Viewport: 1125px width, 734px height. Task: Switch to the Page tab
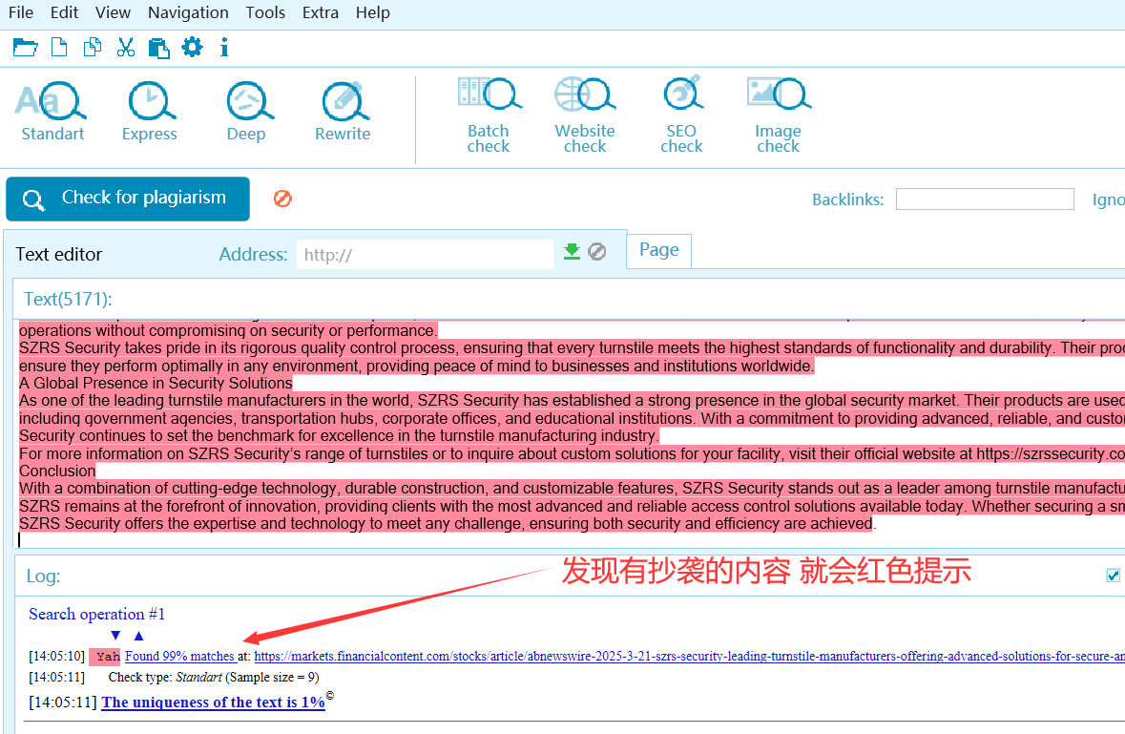tap(658, 250)
